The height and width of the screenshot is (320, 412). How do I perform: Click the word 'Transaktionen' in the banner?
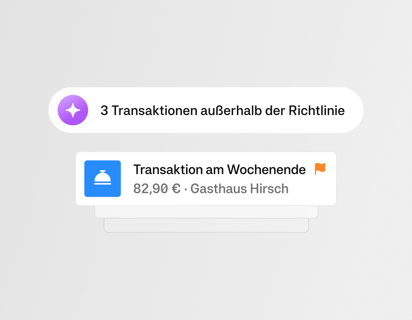[155, 111]
